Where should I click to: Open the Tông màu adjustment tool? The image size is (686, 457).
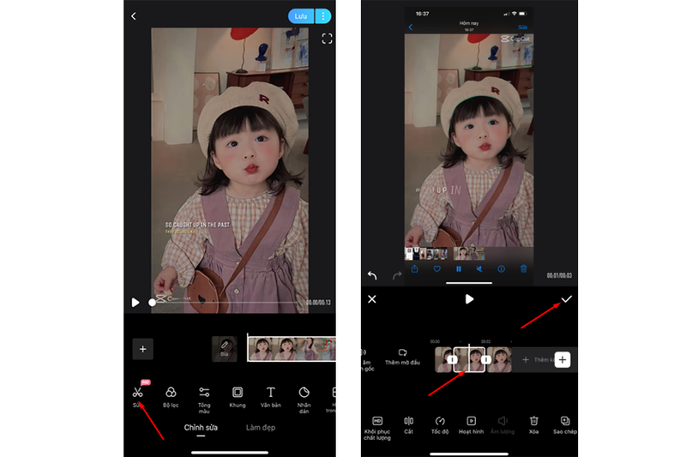(204, 400)
